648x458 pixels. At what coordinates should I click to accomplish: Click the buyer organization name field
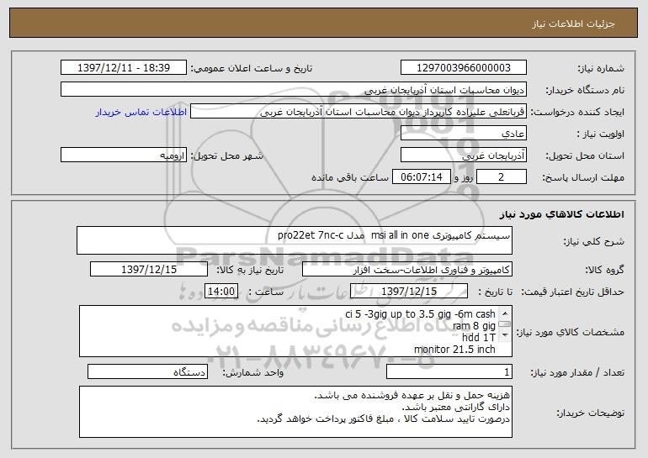(x=294, y=90)
